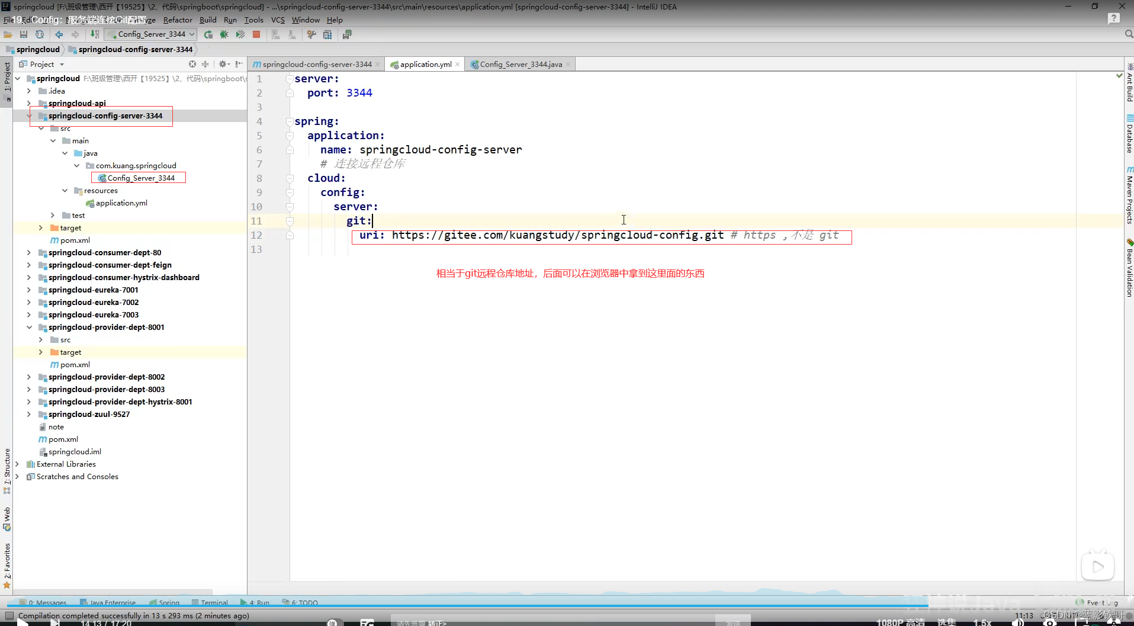This screenshot has height=626, width=1134.
Task: Open the Build menu
Action: point(208,20)
